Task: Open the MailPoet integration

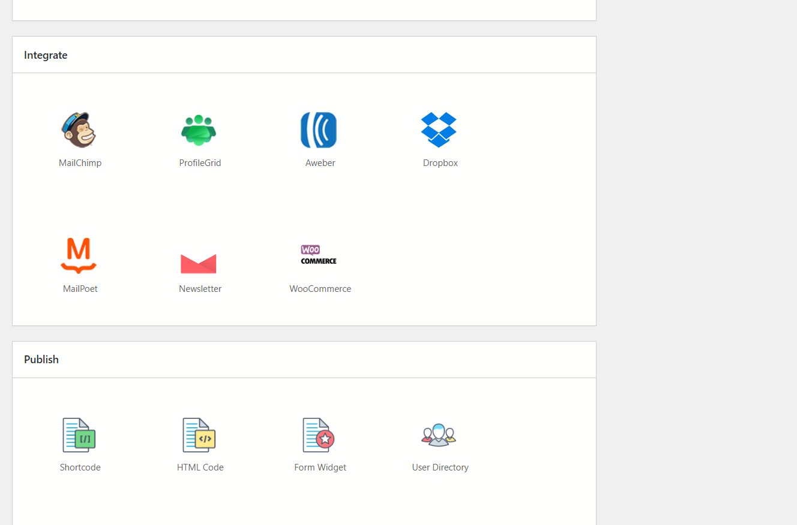Action: (80, 256)
